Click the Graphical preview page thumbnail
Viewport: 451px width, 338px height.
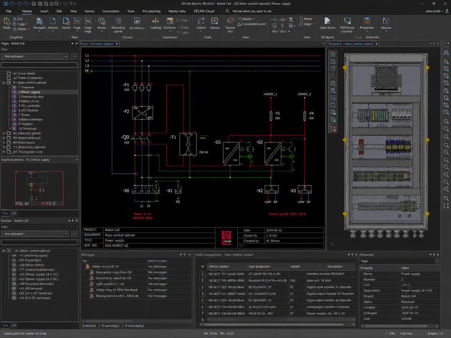click(x=39, y=188)
